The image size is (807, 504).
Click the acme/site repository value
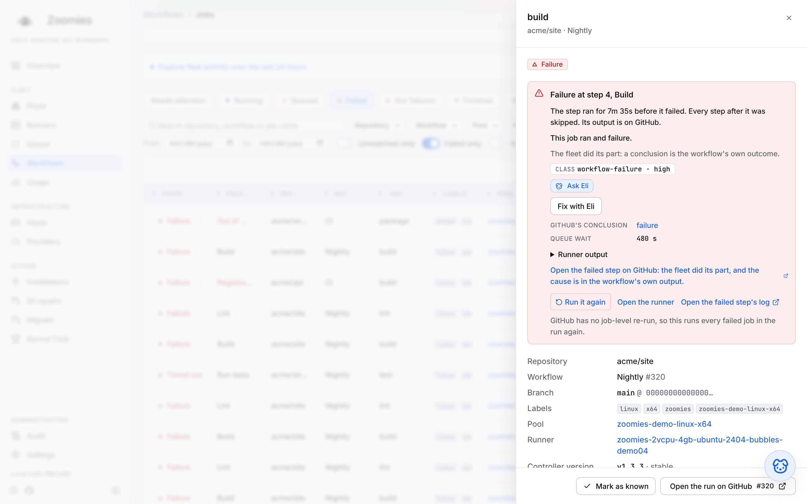(x=635, y=361)
